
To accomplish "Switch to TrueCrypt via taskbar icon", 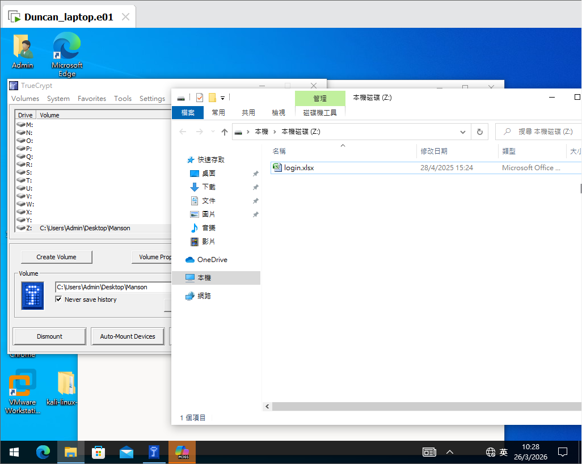I will coord(154,452).
